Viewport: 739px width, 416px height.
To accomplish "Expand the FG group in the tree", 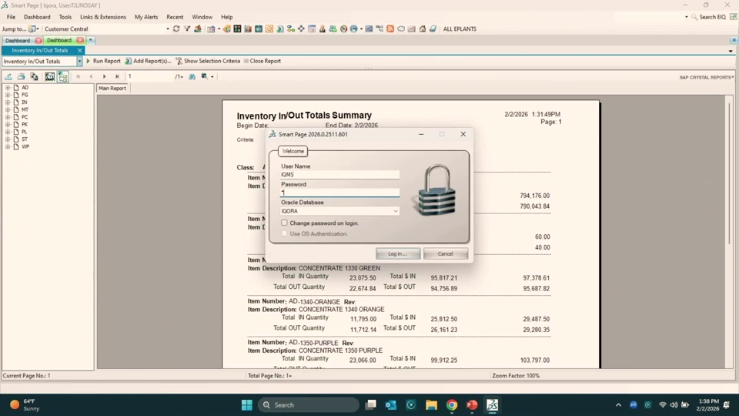I will pos(7,95).
